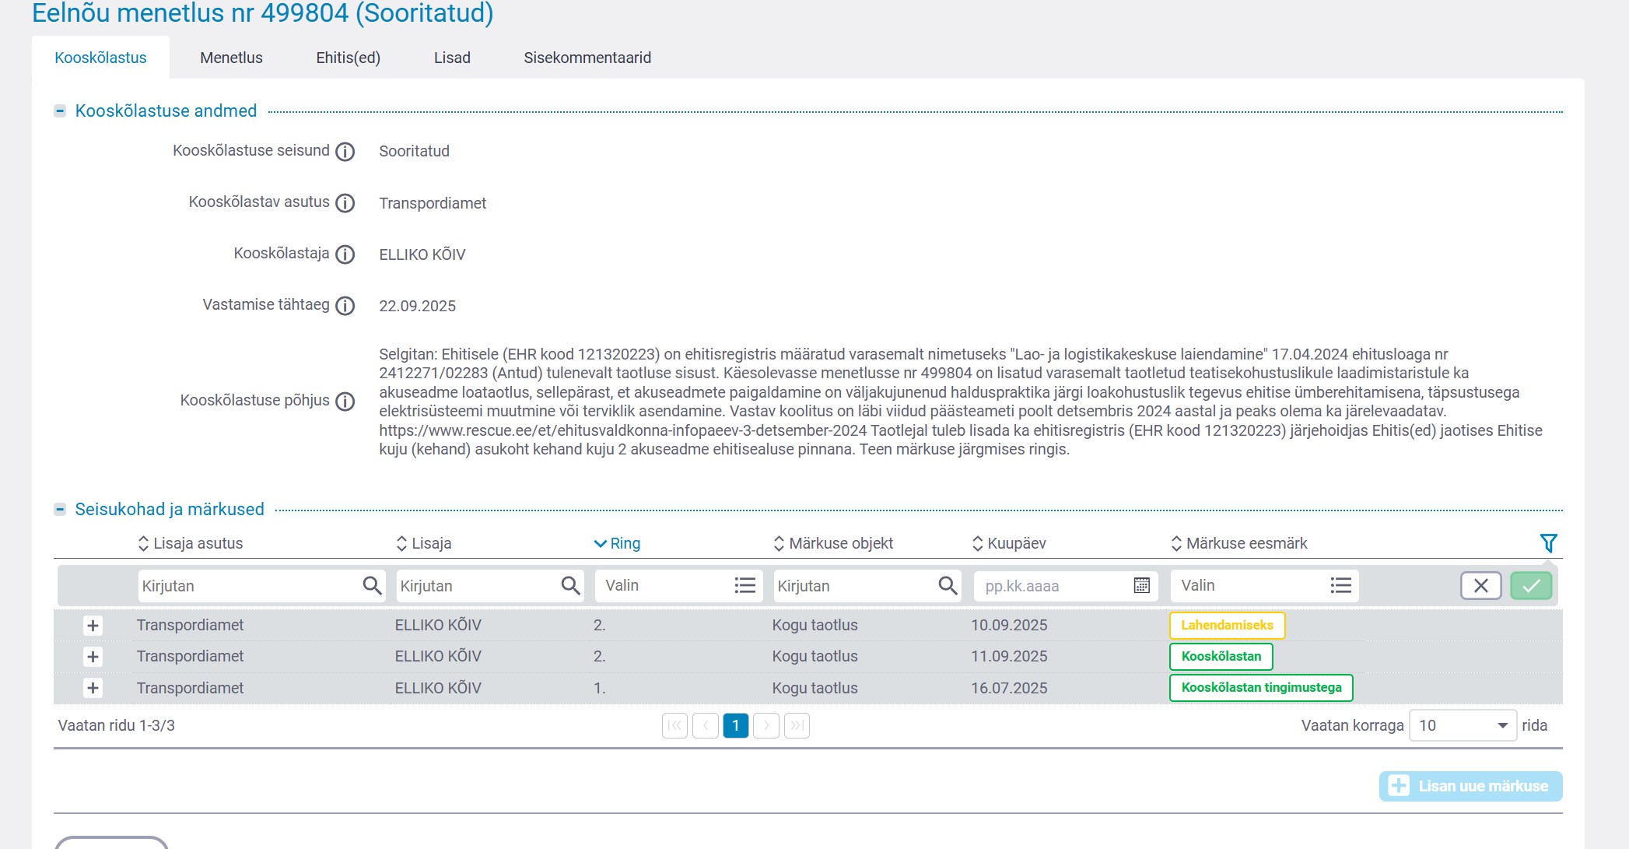This screenshot has width=1629, height=849.
Task: Click Lisan uue märkuse button
Action: [1470, 786]
